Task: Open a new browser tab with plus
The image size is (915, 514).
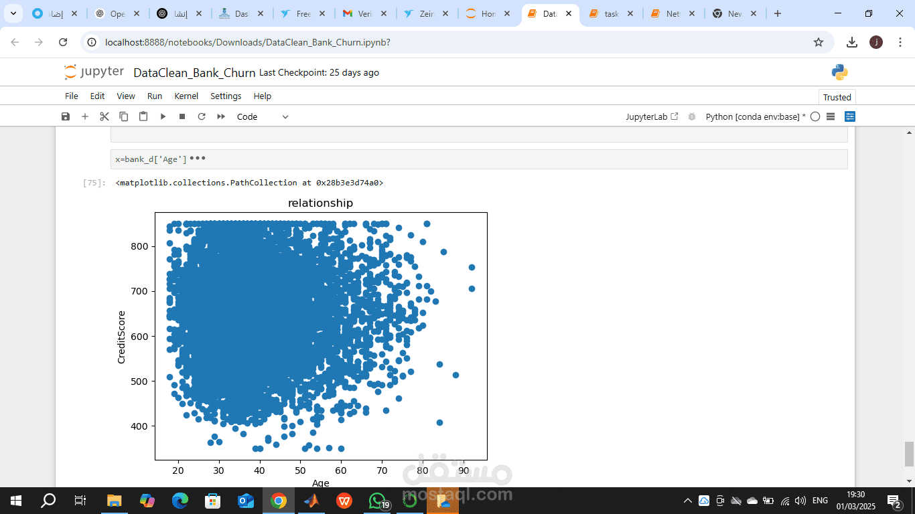Action: pyautogui.click(x=777, y=13)
